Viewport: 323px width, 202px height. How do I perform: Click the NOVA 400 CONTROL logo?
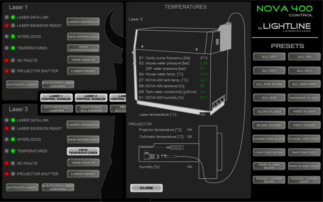[285, 11]
